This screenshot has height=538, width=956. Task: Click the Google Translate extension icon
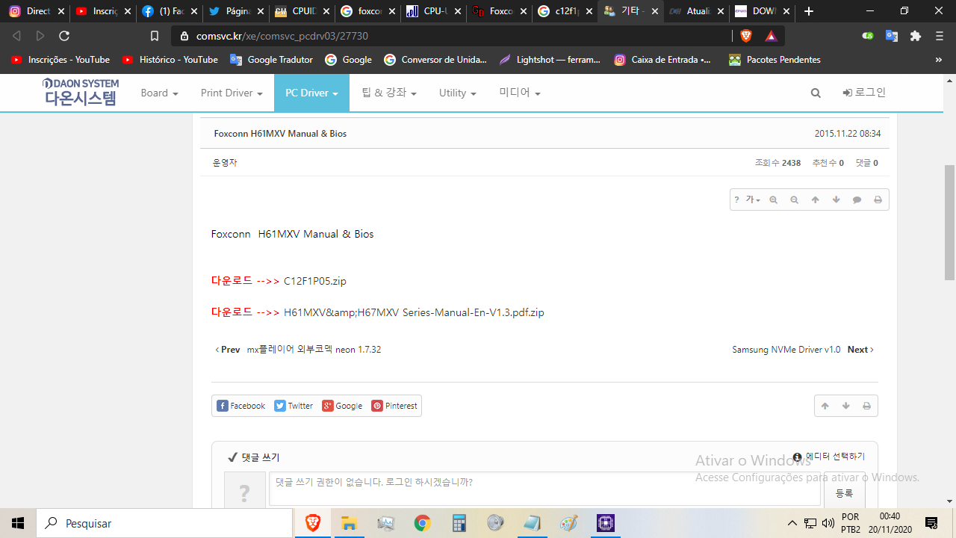point(892,36)
